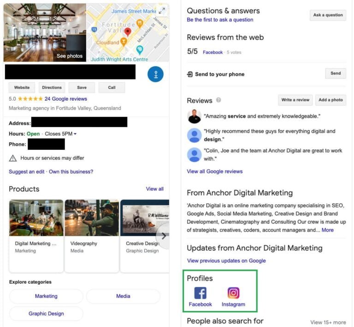Select the Cloudland marker on the map
354x327 pixels.
[x=124, y=42]
